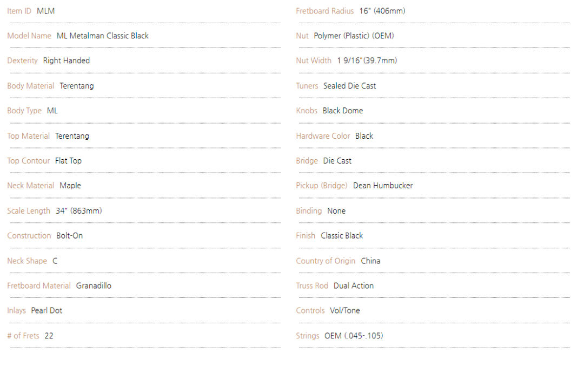This screenshot has height=367, width=584.
Task: Click the Pickup (Bridge) Dean Humbucker value
Action: pos(383,186)
